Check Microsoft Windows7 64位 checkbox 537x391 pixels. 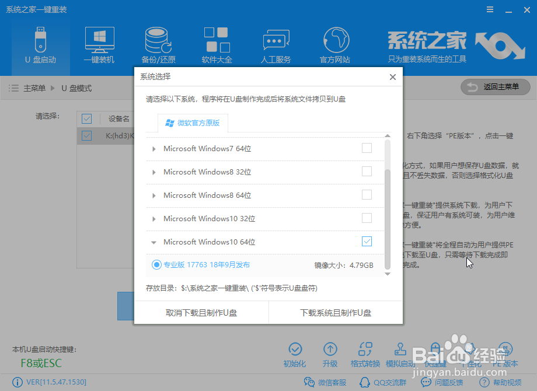pyautogui.click(x=367, y=148)
